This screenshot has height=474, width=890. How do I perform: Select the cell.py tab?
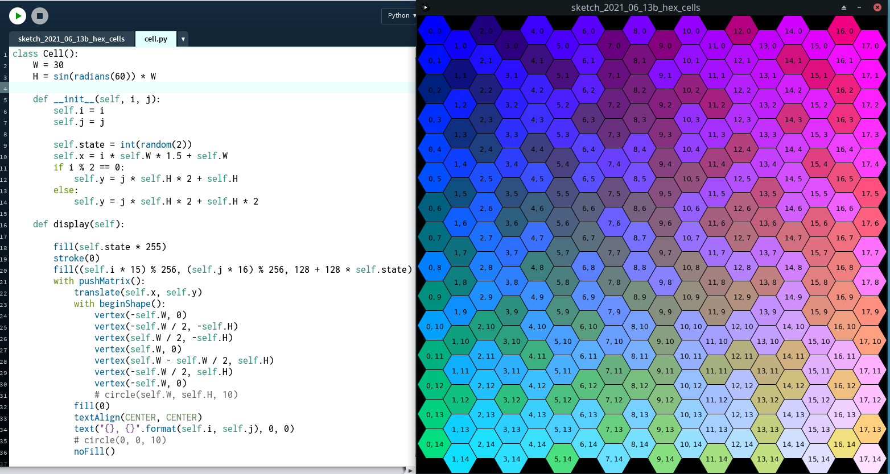click(155, 39)
